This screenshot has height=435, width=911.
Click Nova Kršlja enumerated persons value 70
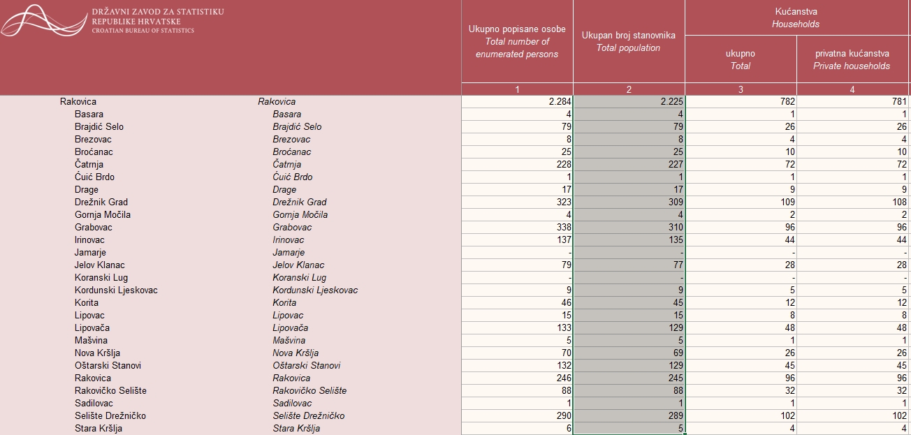[517, 353]
